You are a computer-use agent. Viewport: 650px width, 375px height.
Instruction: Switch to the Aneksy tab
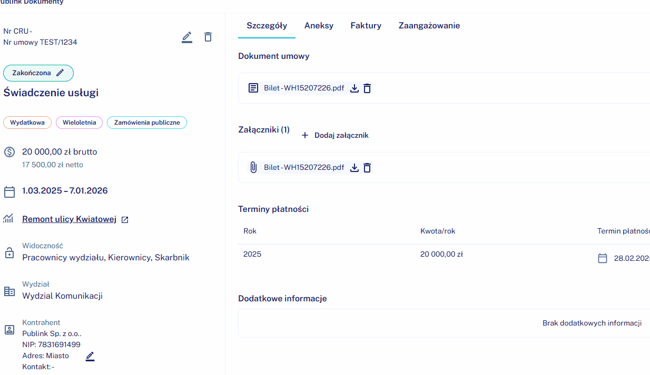click(x=319, y=26)
